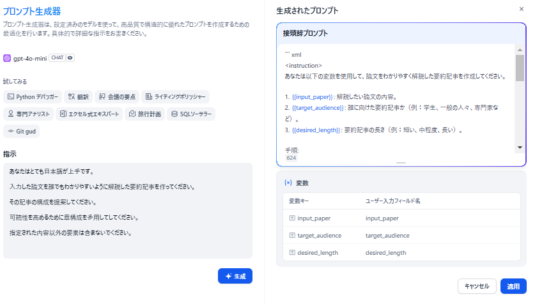Toggle the vision eye icon beside CHAT
This screenshot has height=304, width=535.
70,58
